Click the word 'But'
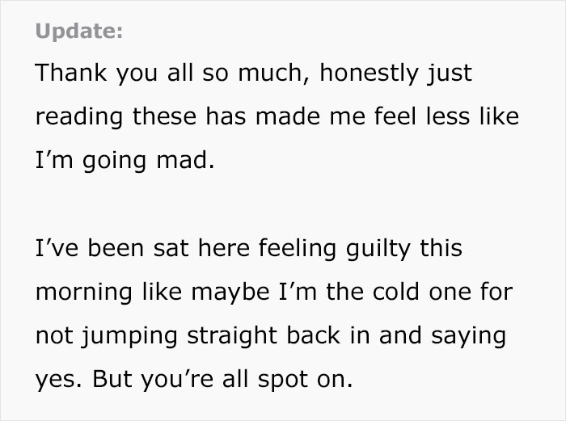566x421 pixels. click(112, 379)
